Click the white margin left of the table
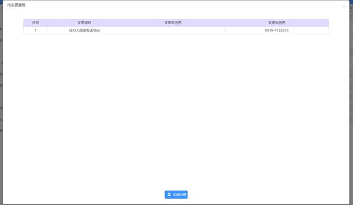 pos(13,26)
